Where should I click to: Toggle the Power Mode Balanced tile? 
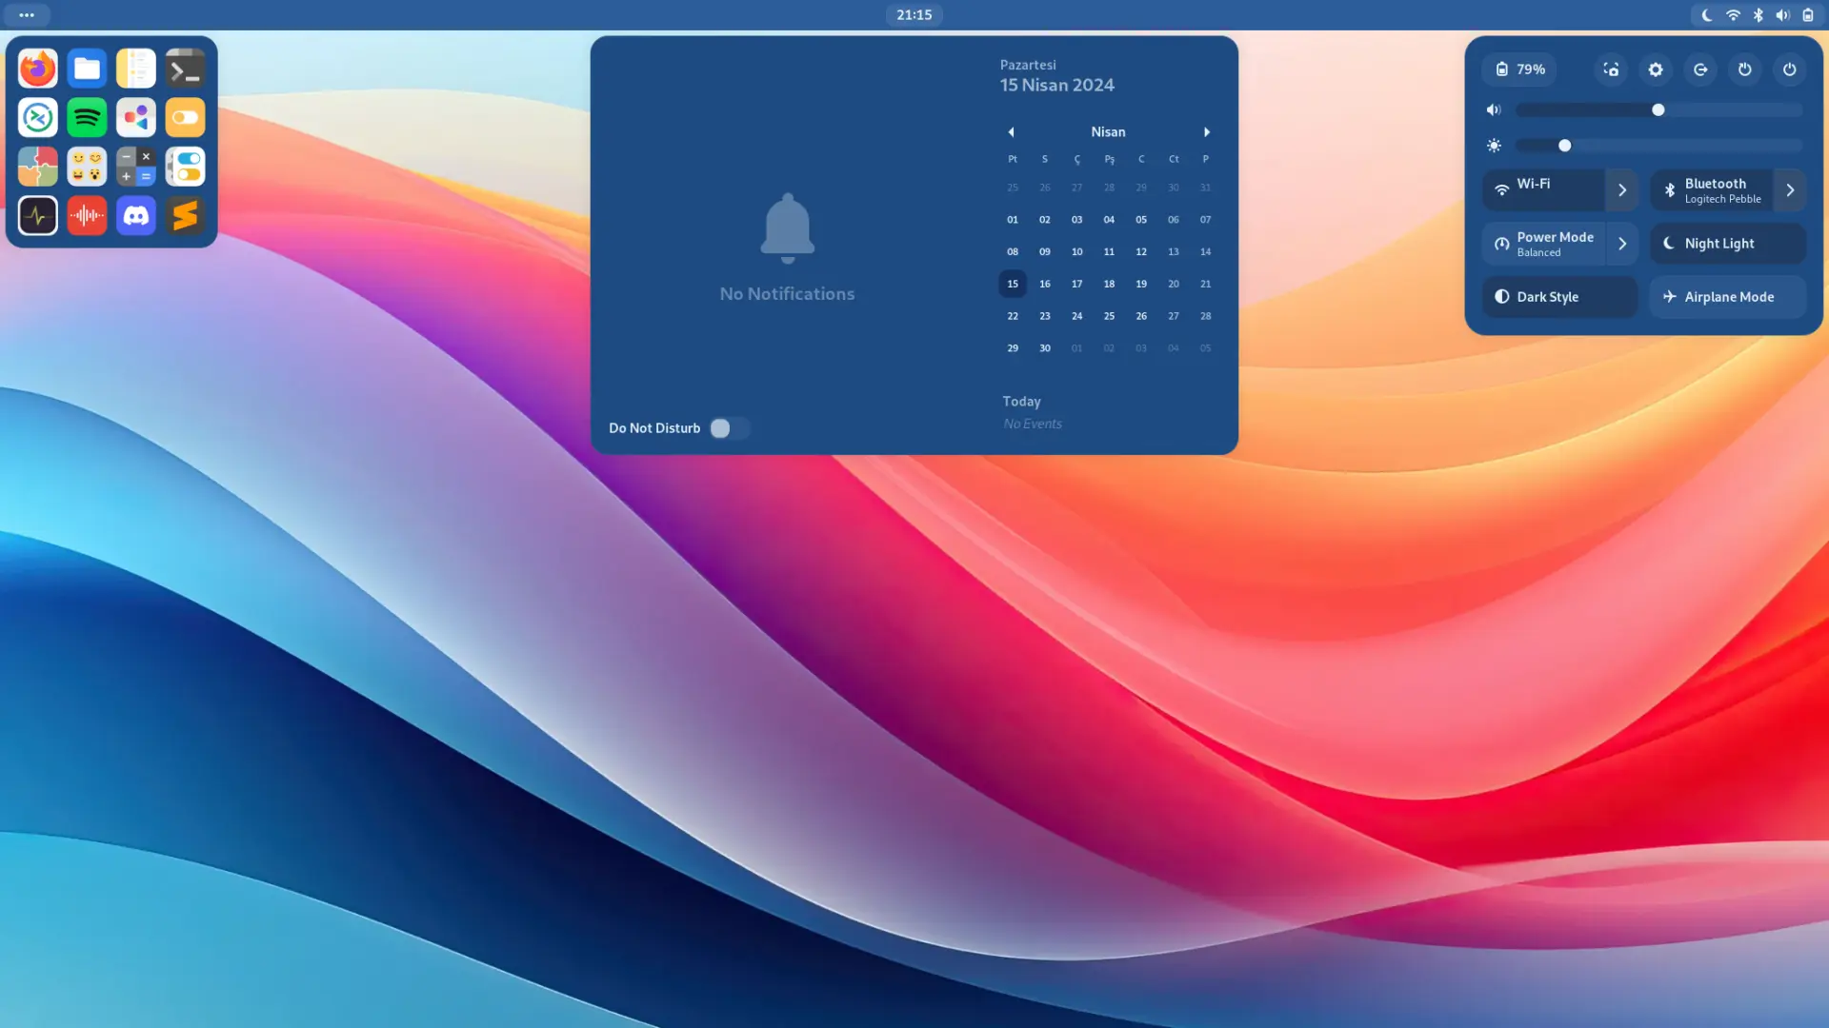point(1543,244)
